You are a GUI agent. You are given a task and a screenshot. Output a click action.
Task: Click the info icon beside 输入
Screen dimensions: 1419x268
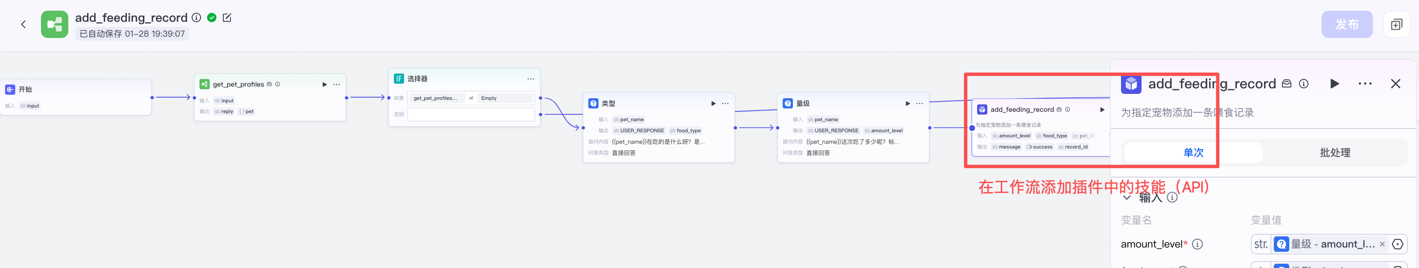pyautogui.click(x=1172, y=198)
